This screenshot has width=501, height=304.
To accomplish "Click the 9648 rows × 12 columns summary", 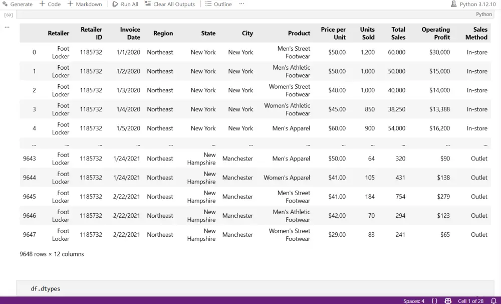I will click(x=52, y=254).
